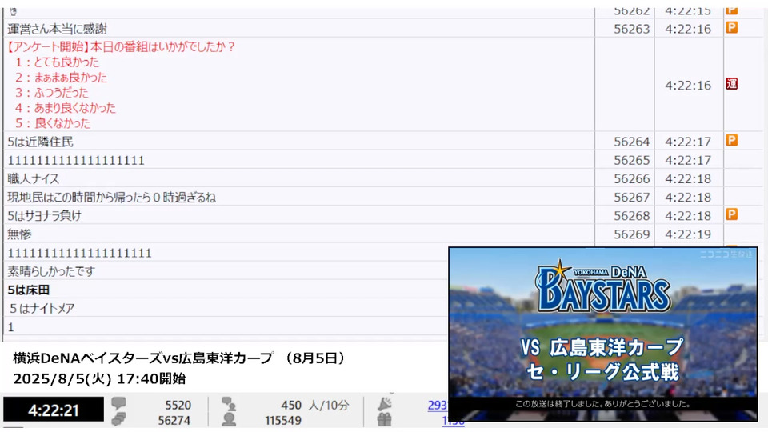Click comment number 56269
Image resolution: width=768 pixels, height=432 pixels.
coord(631,234)
